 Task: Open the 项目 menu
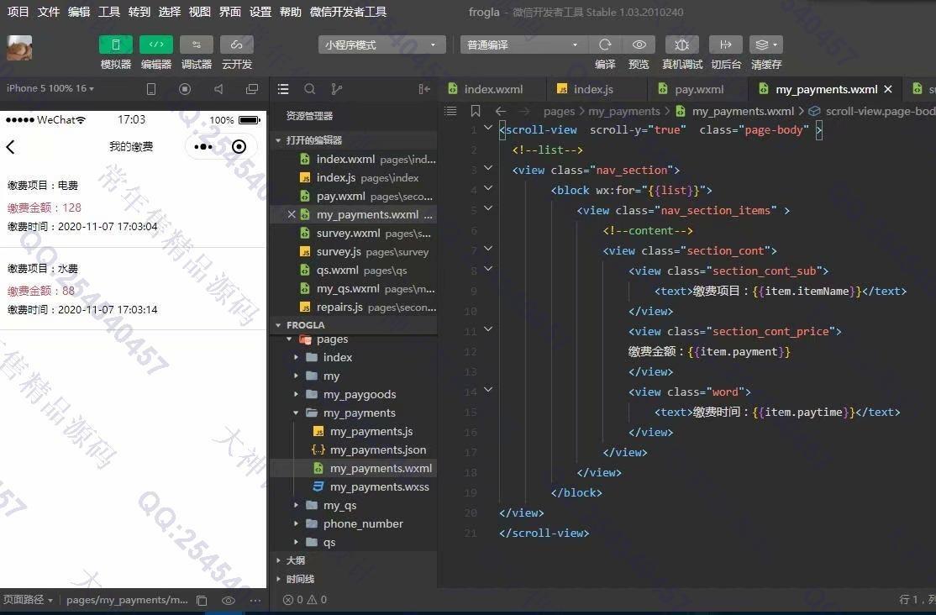(18, 12)
